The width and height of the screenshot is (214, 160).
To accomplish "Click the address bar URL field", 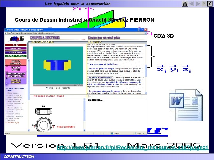I will (x=74, y=33).
